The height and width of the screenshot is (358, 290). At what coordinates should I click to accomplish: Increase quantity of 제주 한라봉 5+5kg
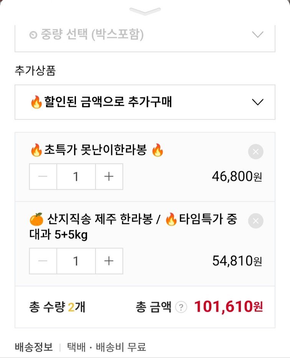pyautogui.click(x=109, y=261)
